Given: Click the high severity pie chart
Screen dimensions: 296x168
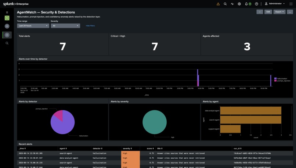Looking at the screenshot, I should point(154,122).
